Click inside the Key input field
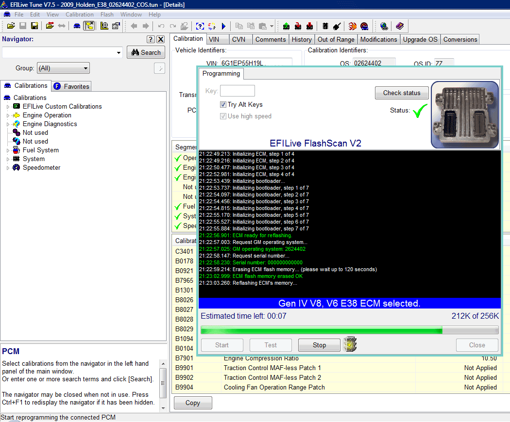Screen dimensions: 510x422 pos(238,91)
